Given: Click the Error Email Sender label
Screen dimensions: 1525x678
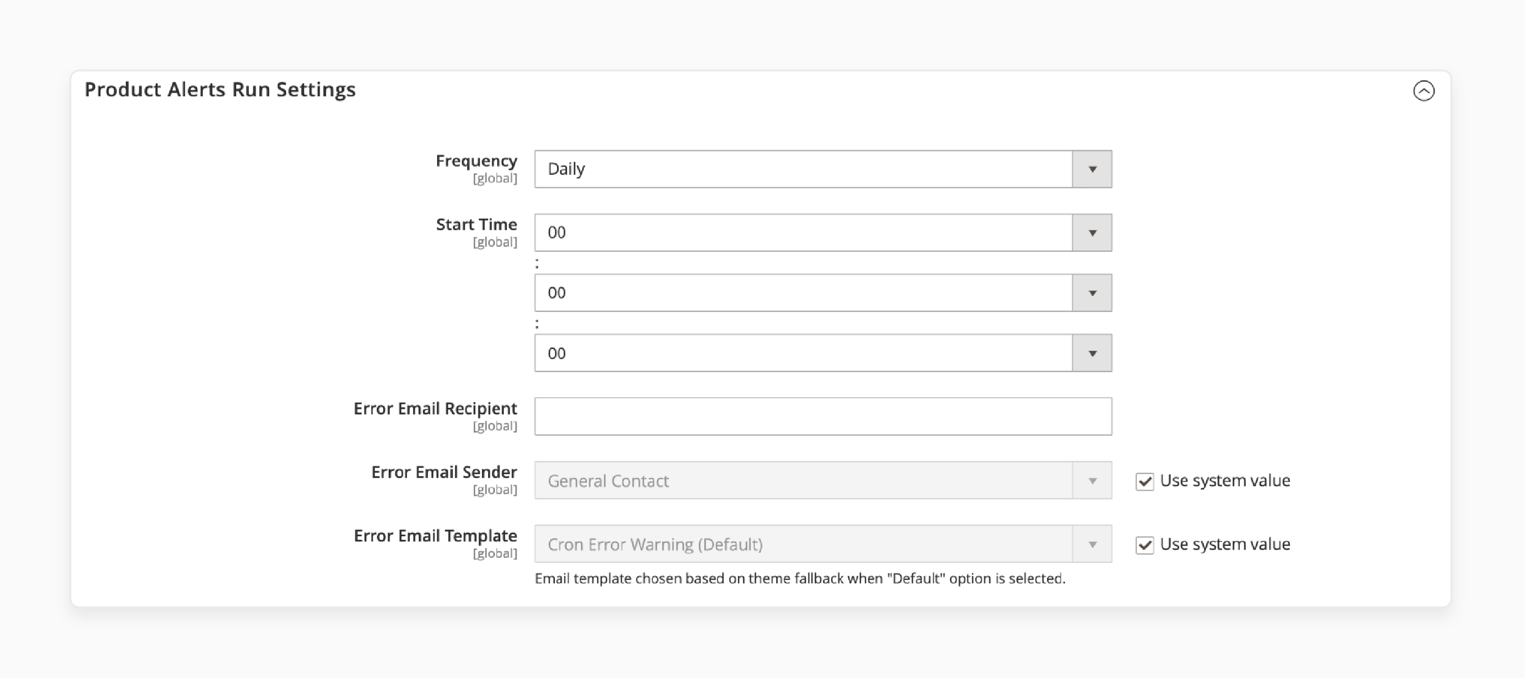Looking at the screenshot, I should [x=444, y=472].
